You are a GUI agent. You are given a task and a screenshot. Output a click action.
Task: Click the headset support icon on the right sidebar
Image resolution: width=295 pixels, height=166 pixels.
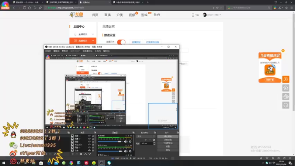285,105
